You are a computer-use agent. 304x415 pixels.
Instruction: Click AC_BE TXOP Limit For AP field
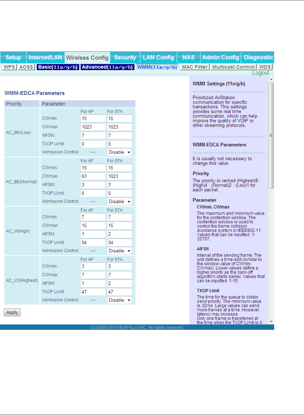click(93, 193)
